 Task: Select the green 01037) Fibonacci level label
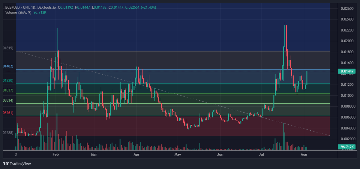8,90
